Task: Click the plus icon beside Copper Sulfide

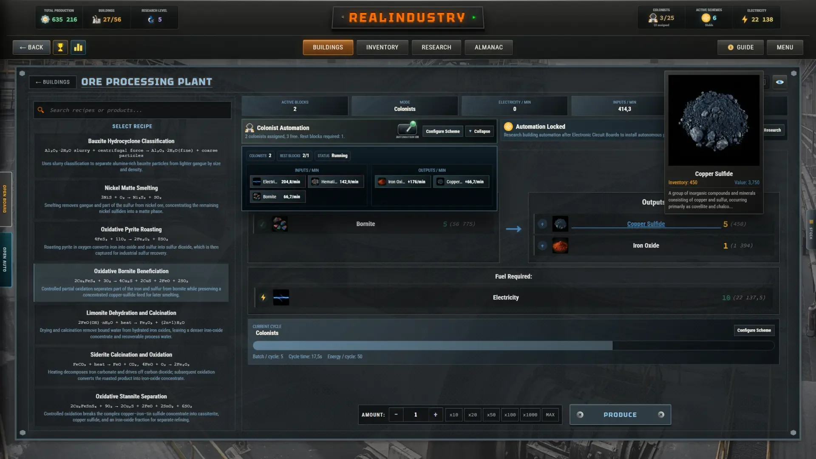Action: tap(542, 224)
